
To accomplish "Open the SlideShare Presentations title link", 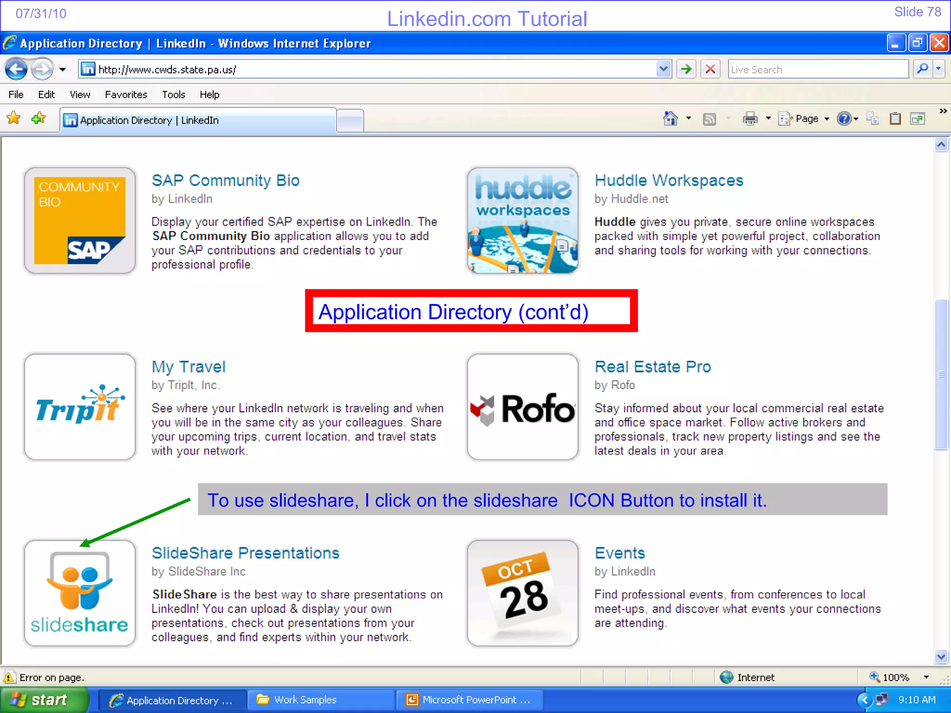I will click(x=246, y=553).
